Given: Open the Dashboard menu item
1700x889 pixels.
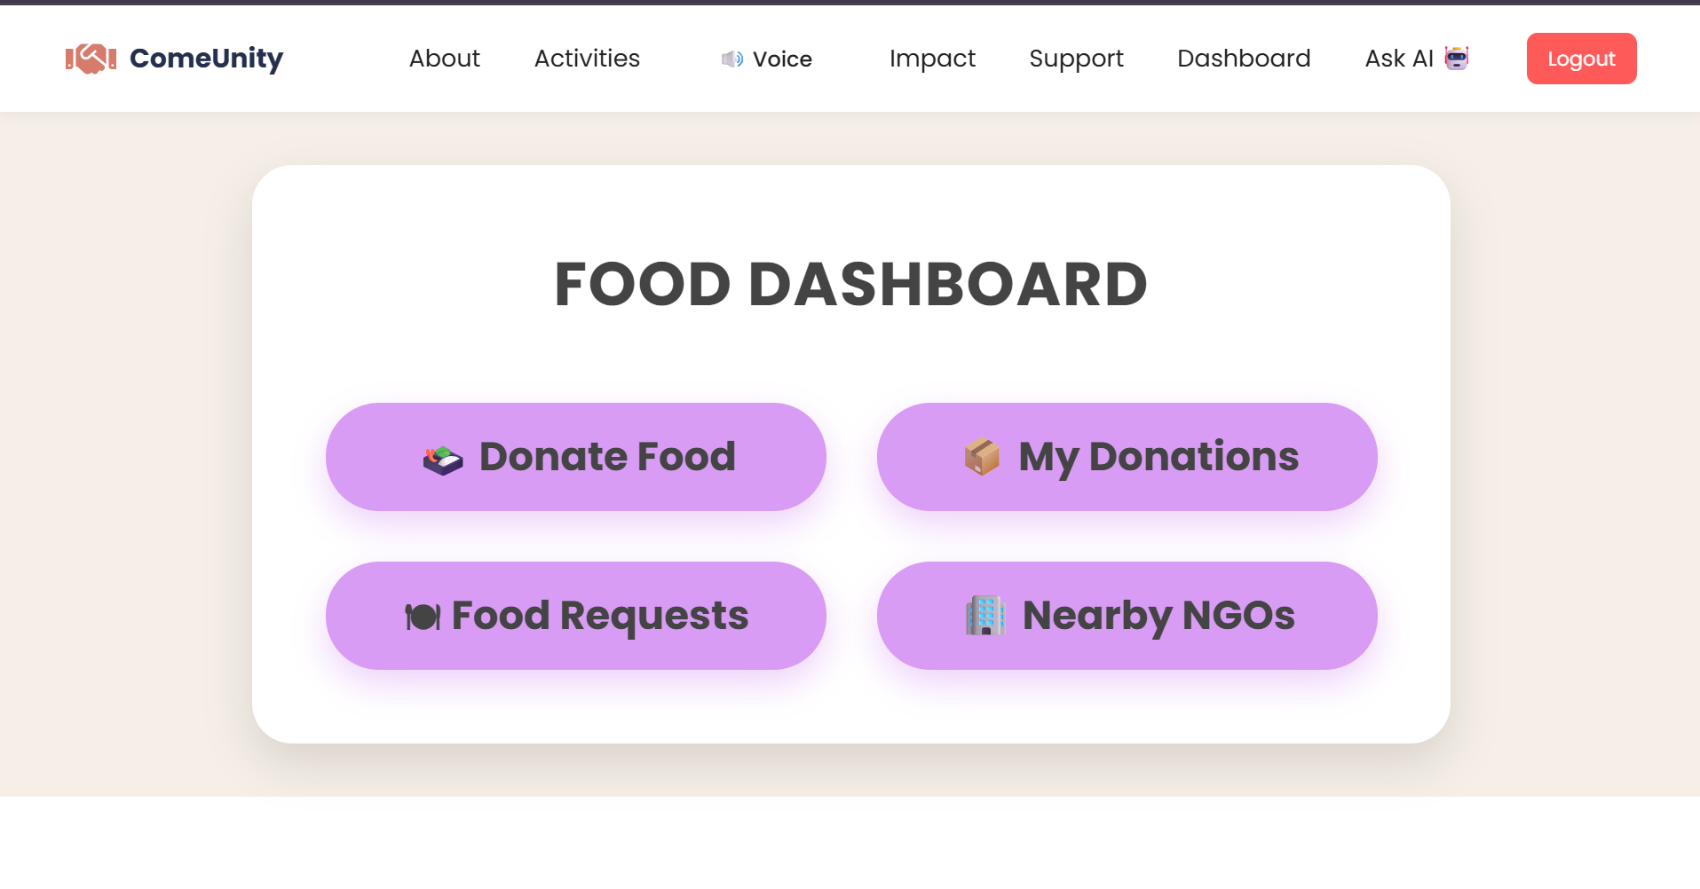Looking at the screenshot, I should tap(1244, 59).
